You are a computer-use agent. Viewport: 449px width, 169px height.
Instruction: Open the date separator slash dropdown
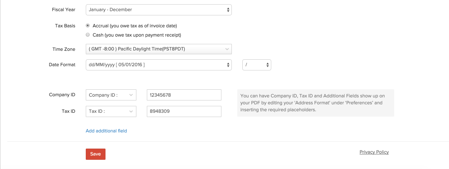pyautogui.click(x=257, y=65)
